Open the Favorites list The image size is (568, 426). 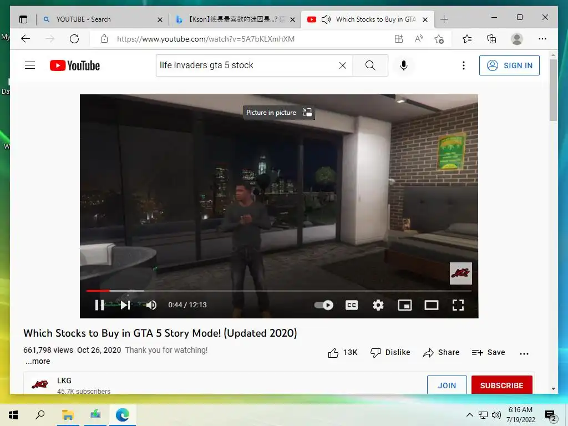[x=467, y=39]
